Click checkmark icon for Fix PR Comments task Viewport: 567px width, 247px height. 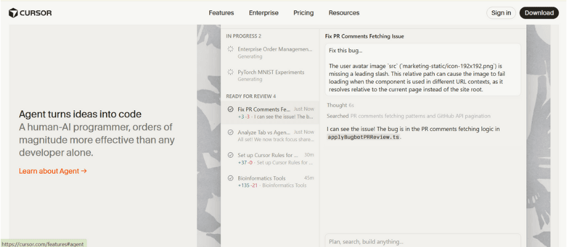point(230,109)
